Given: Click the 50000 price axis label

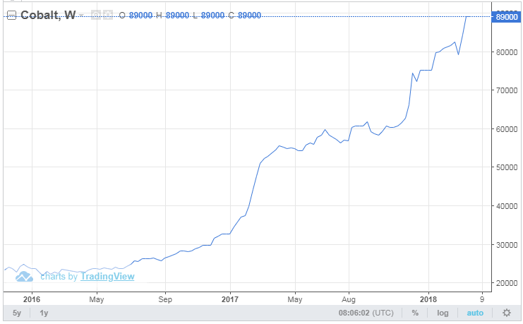Looking at the screenshot, I should [507, 167].
